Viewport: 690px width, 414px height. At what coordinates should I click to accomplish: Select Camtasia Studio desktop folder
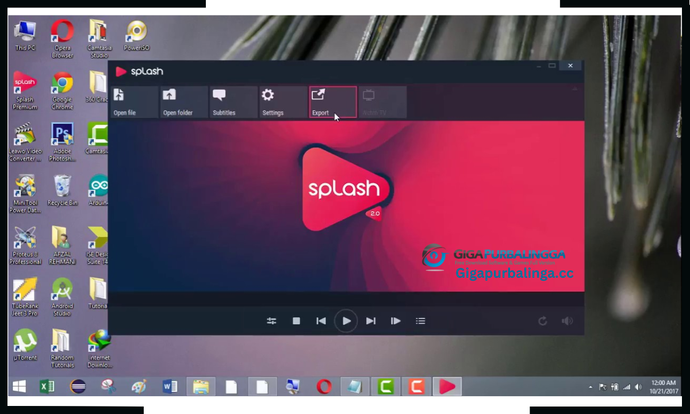tap(99, 39)
